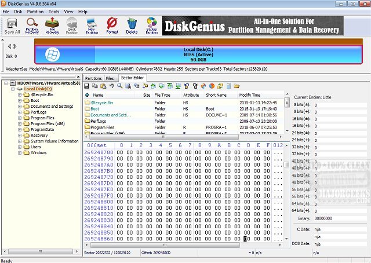
Task: Click the Format partition icon
Action: [112, 25]
